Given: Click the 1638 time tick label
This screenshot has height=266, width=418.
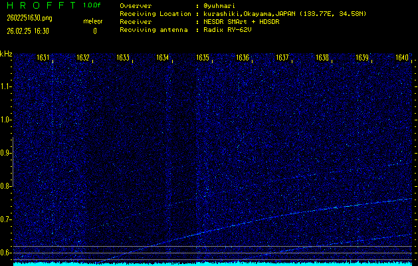Looking at the screenshot, I should [322, 58].
